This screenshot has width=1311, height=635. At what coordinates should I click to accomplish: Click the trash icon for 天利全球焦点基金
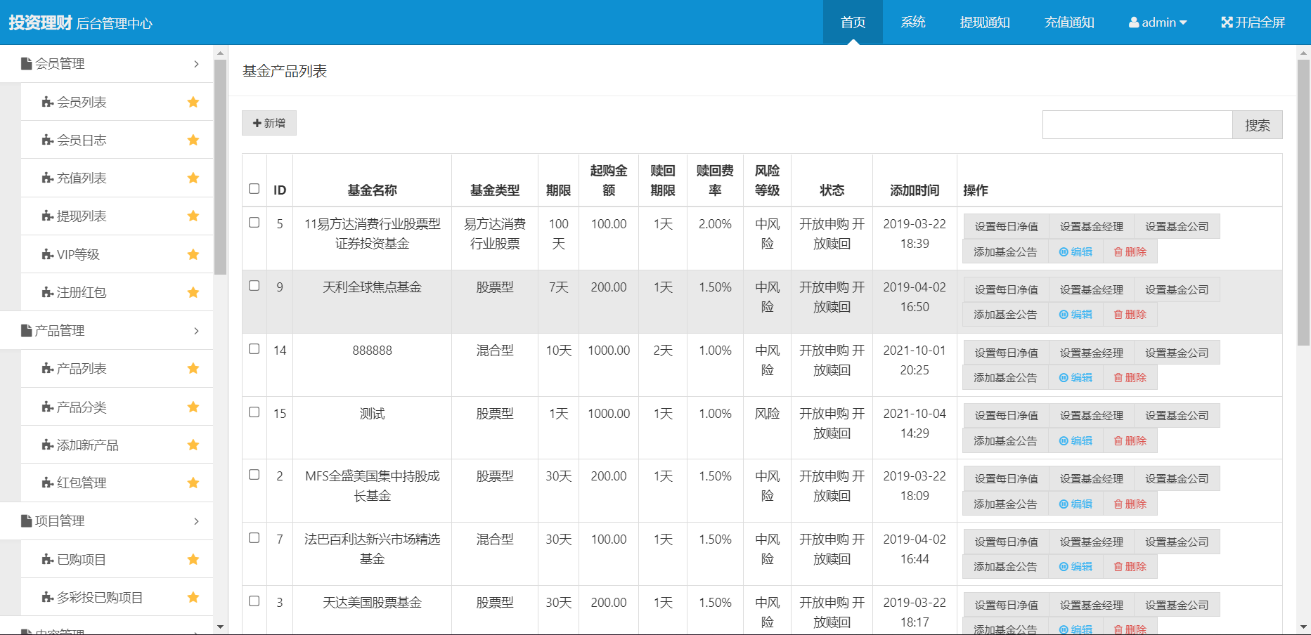click(x=1118, y=315)
